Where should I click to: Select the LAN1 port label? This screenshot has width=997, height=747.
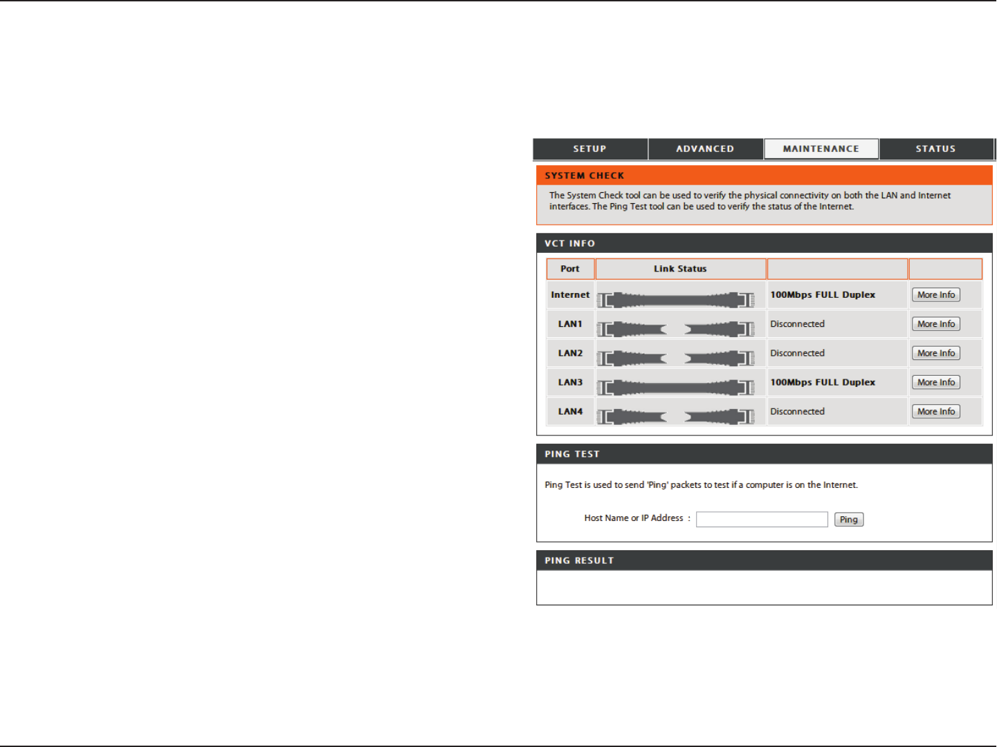point(570,323)
